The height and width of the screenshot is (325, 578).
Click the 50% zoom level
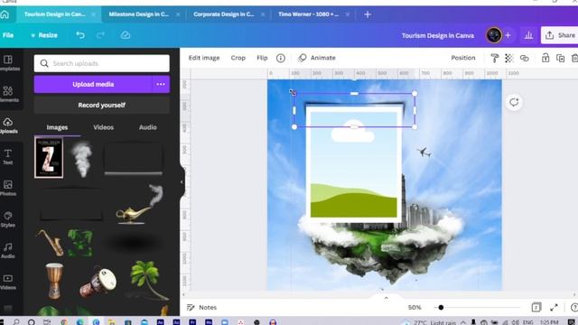415,307
